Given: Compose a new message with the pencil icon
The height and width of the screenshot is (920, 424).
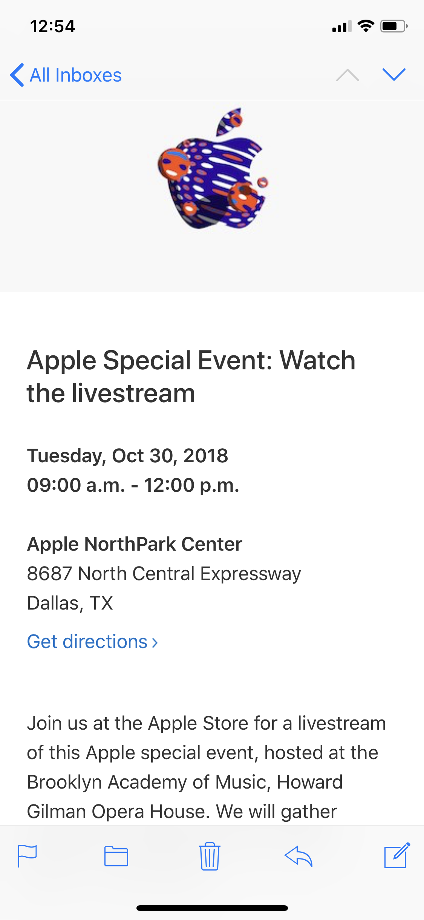Looking at the screenshot, I should (x=396, y=855).
